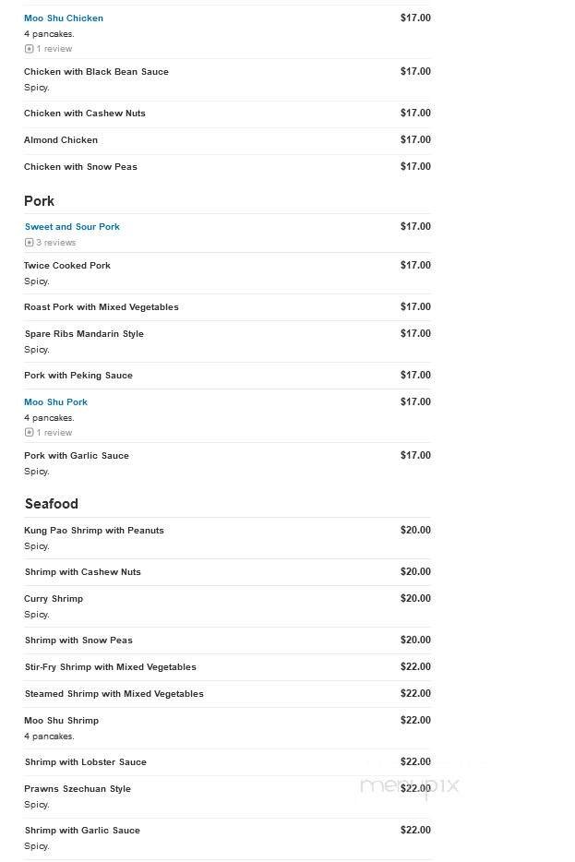Open the Moo Shu Chicken dish page
The height and width of the screenshot is (862, 575).
coord(63,18)
